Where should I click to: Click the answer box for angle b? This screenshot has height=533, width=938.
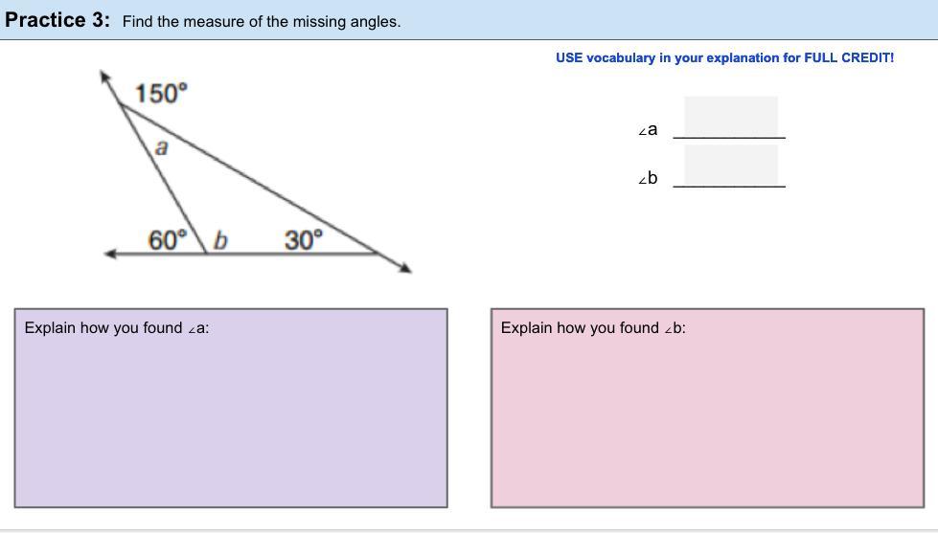click(x=730, y=166)
